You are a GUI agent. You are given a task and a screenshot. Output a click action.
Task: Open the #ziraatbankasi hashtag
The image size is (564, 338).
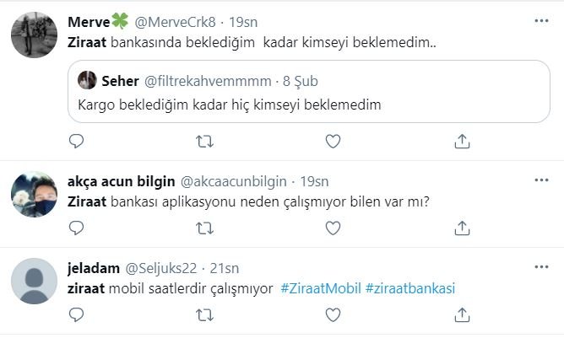[410, 288]
